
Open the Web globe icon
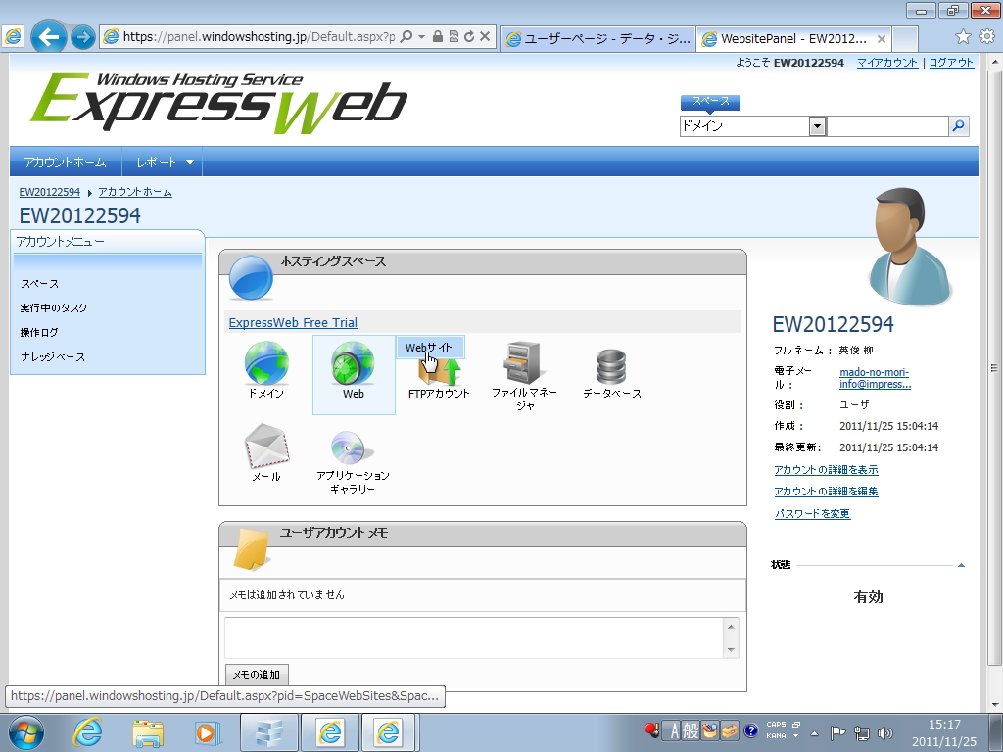pos(353,362)
